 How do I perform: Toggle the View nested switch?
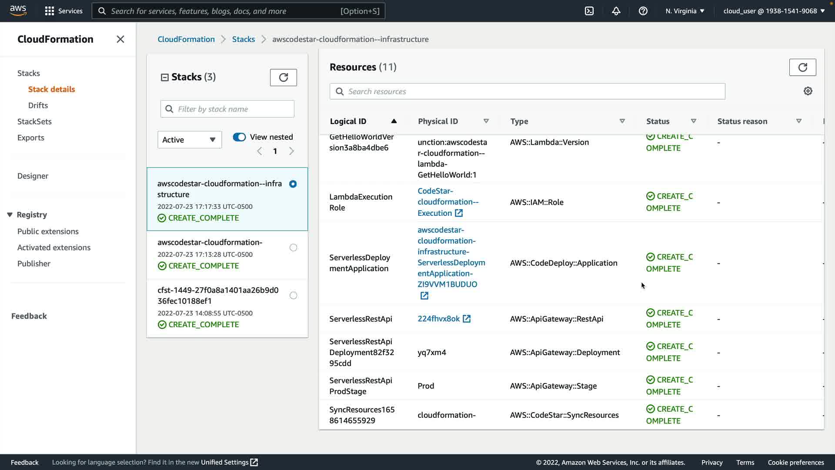pos(239,137)
